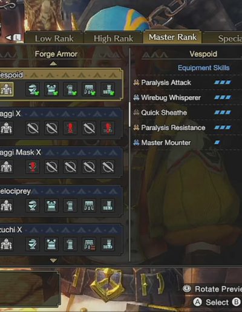
Task: Select the Vespoid chest armor icon
Action: click(x=51, y=89)
